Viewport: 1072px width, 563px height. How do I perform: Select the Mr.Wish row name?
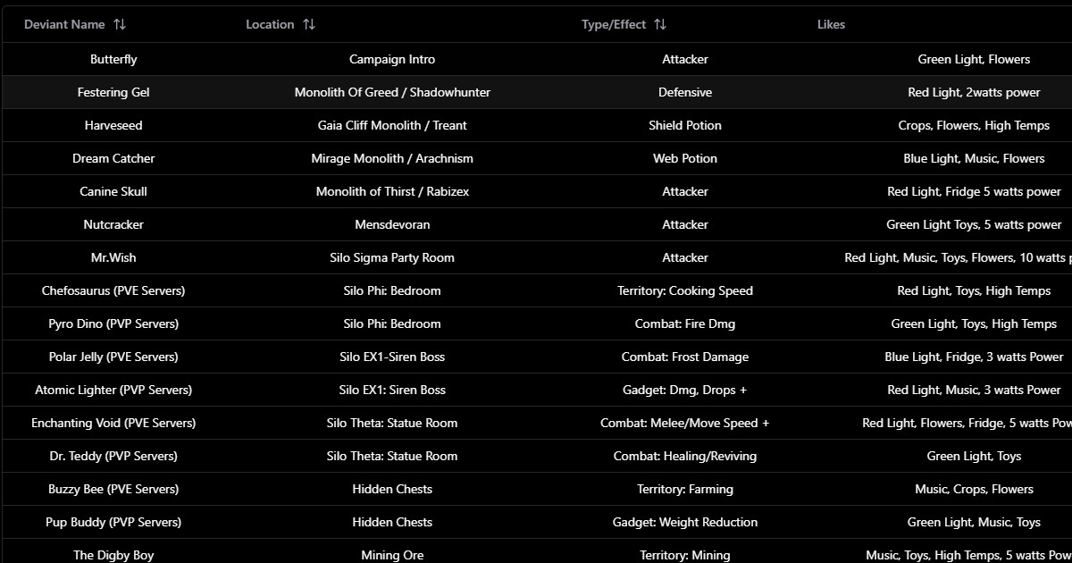click(113, 258)
